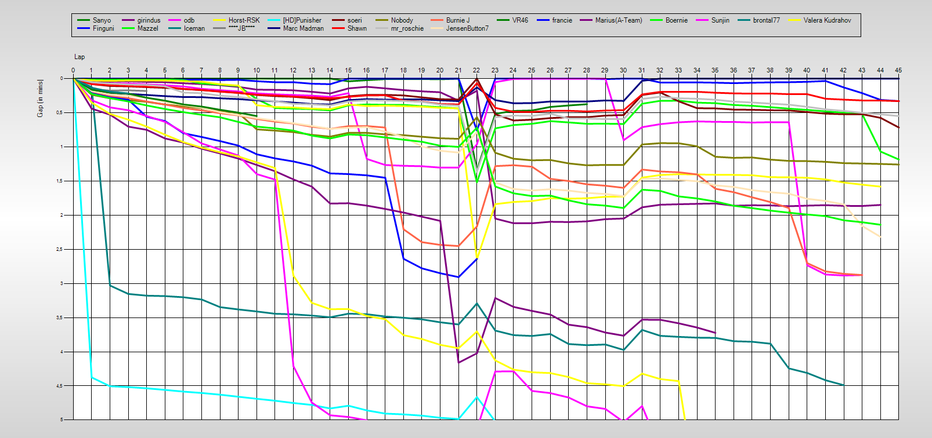932x438 pixels.
Task: Select the mr_roschie legend entry
Action: (407, 28)
